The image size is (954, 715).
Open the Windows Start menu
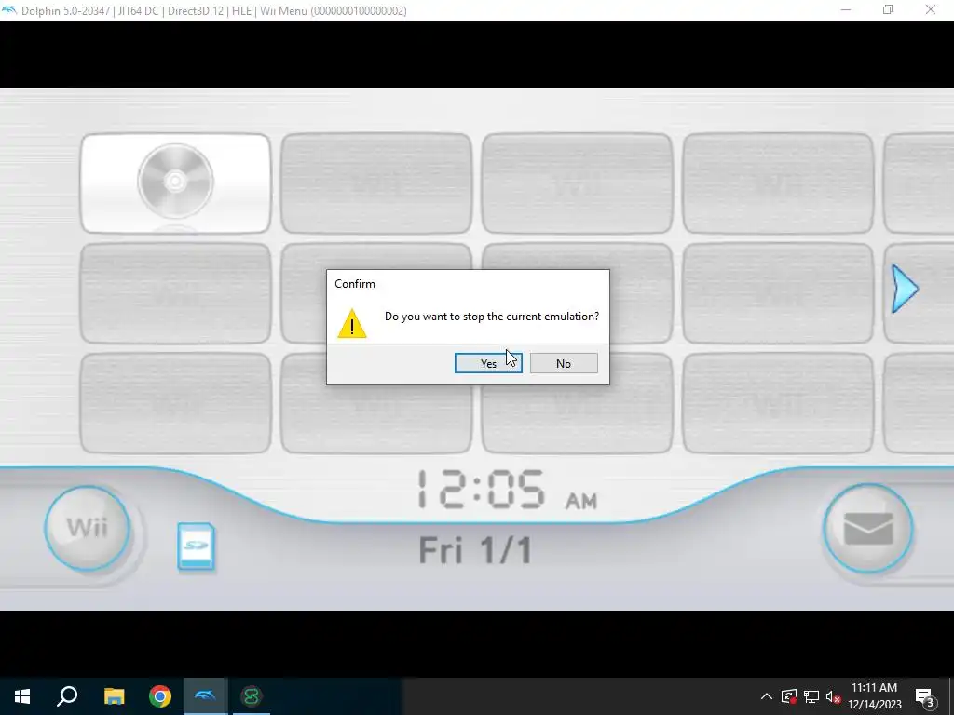[22, 696]
